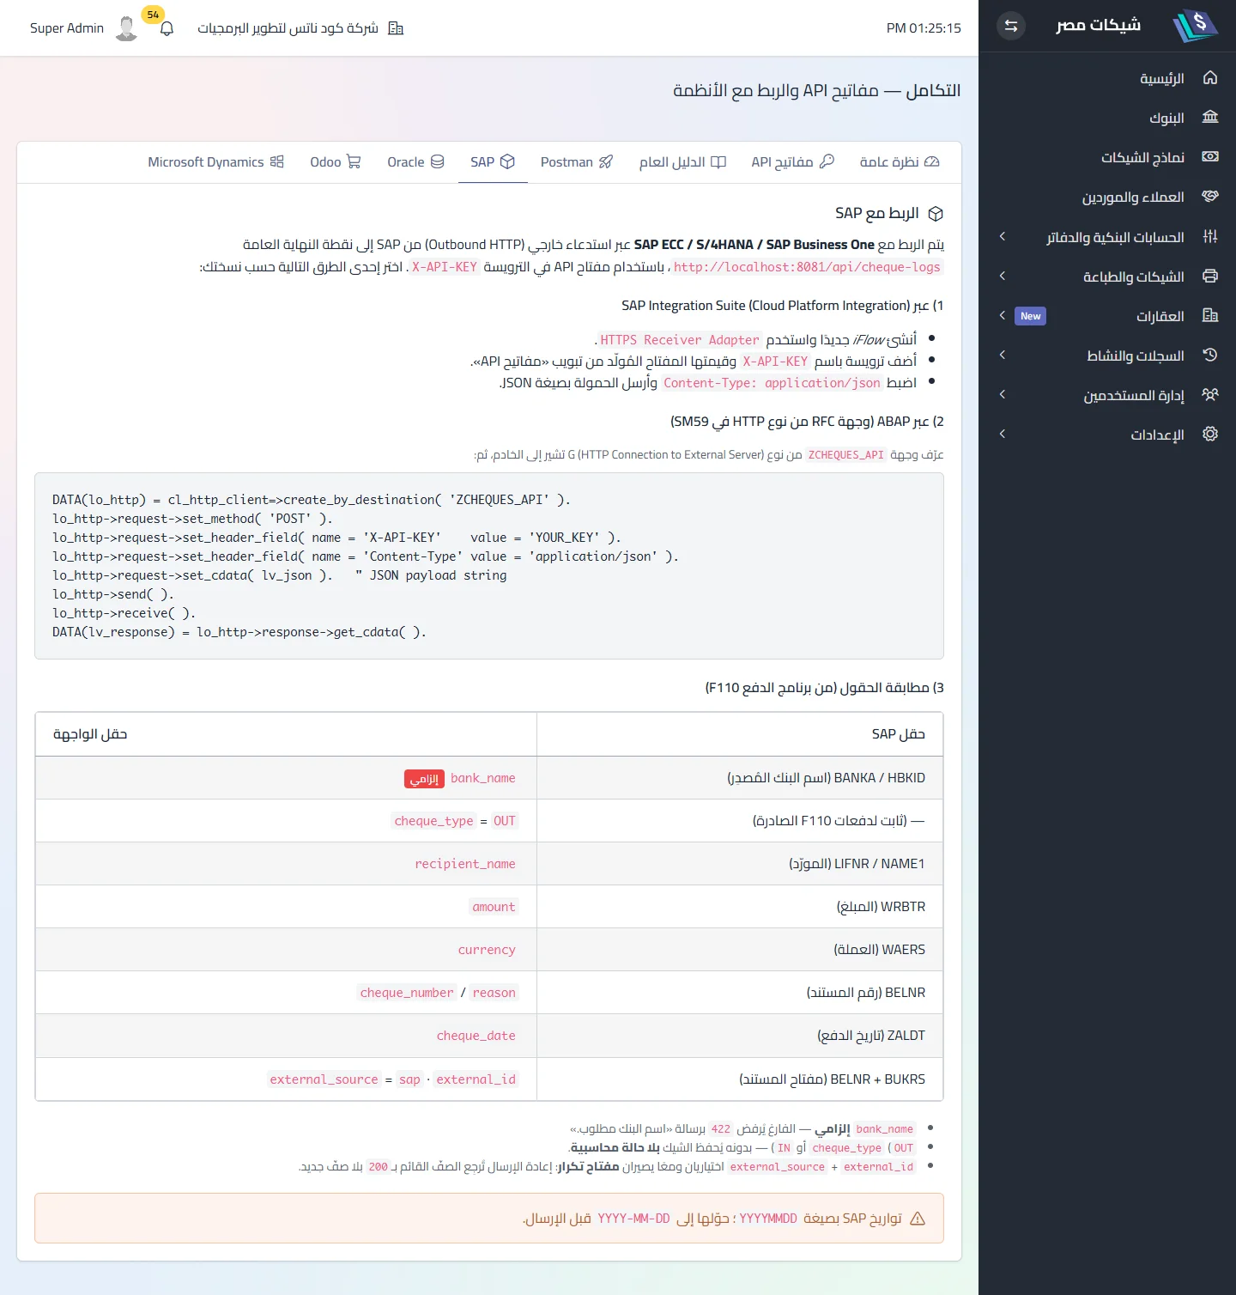Image resolution: width=1236 pixels, height=1295 pixels.
Task: Expand the الشيكات والطباعة chevron
Action: click(x=1003, y=276)
